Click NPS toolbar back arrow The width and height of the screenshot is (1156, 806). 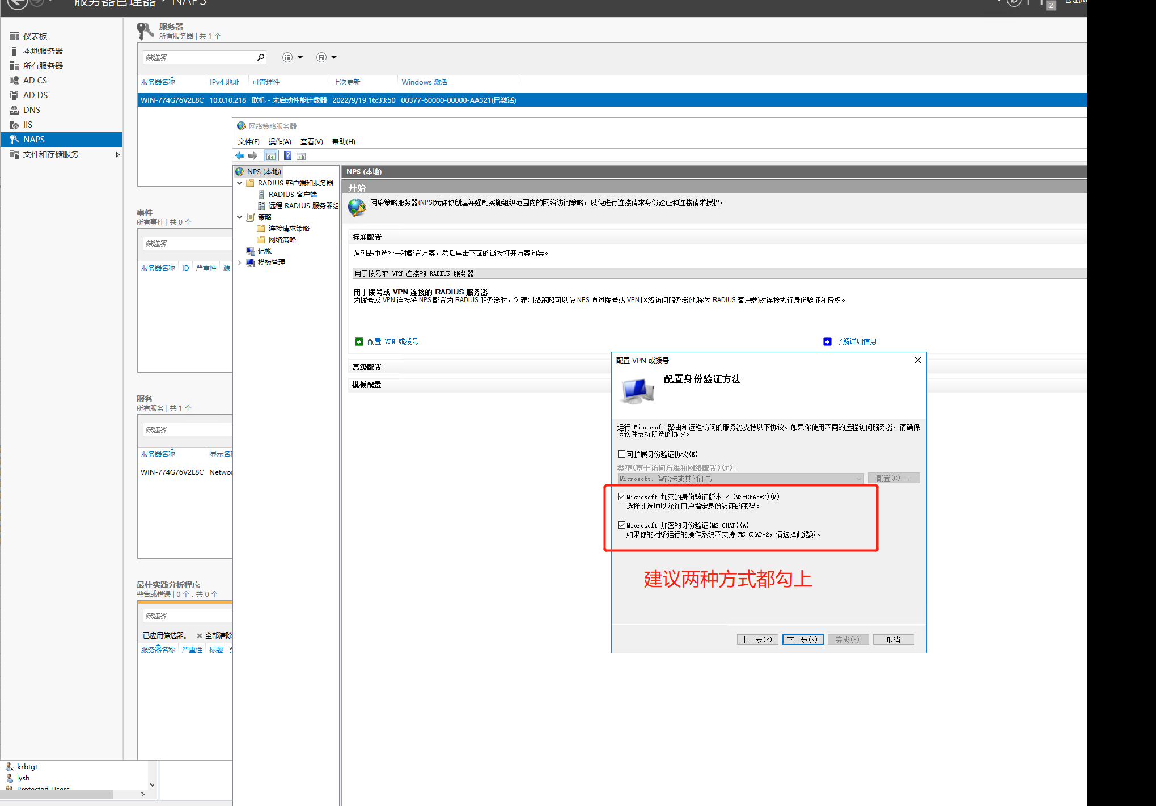click(240, 156)
